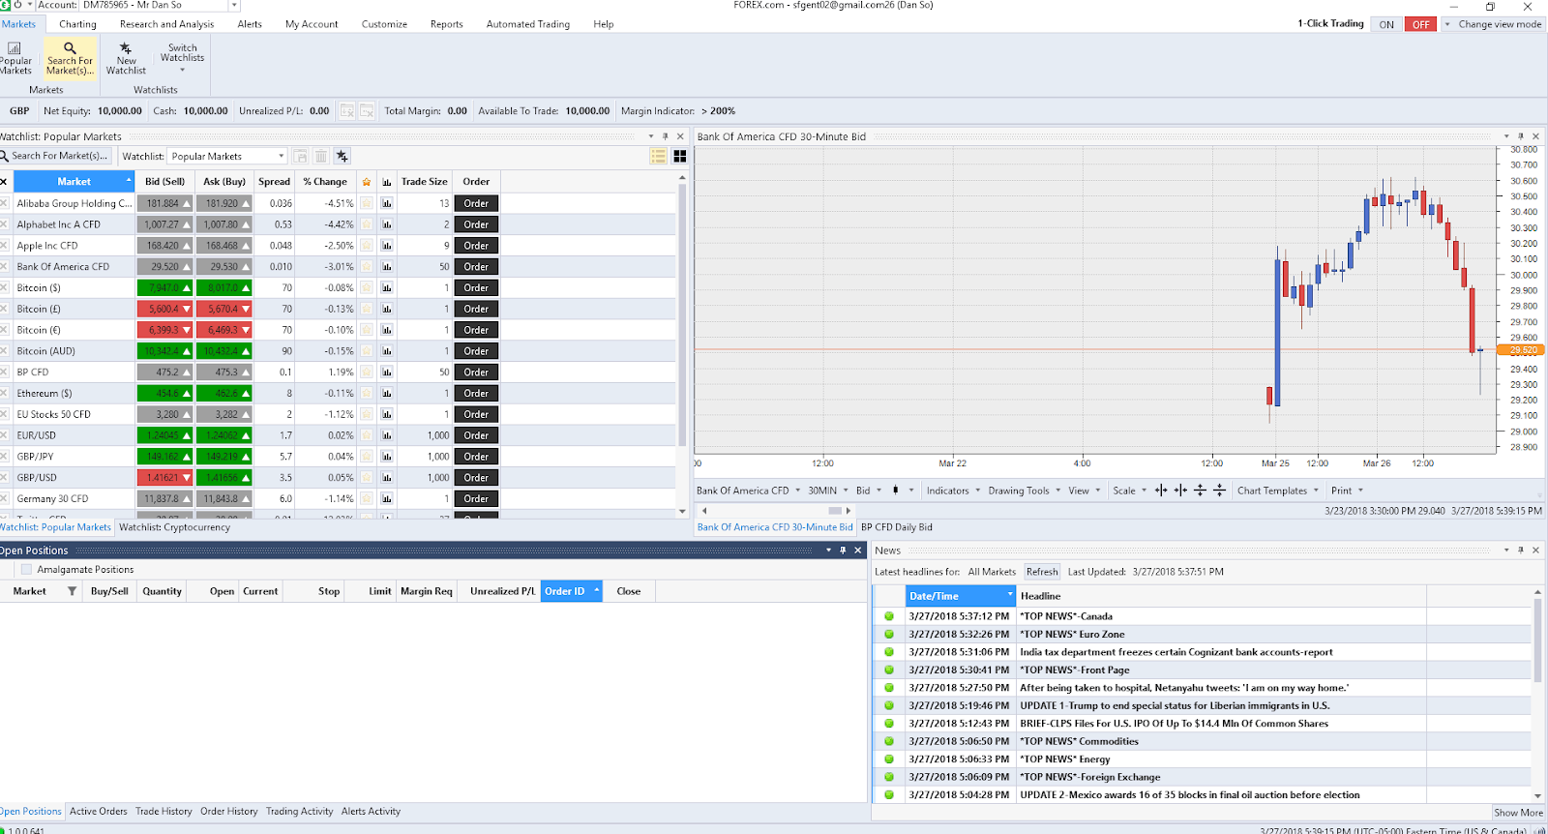
Task: Switch to the Watchlist: Cryptocurrency tab
Action: (x=174, y=527)
